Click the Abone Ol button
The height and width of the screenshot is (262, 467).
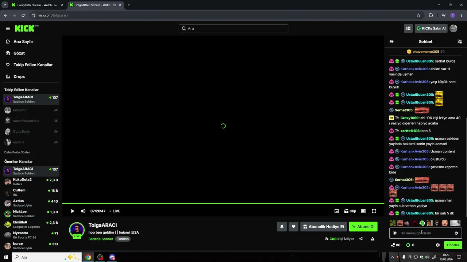point(363,227)
